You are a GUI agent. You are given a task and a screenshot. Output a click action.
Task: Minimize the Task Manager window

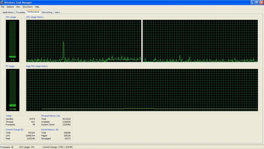tap(252, 2)
